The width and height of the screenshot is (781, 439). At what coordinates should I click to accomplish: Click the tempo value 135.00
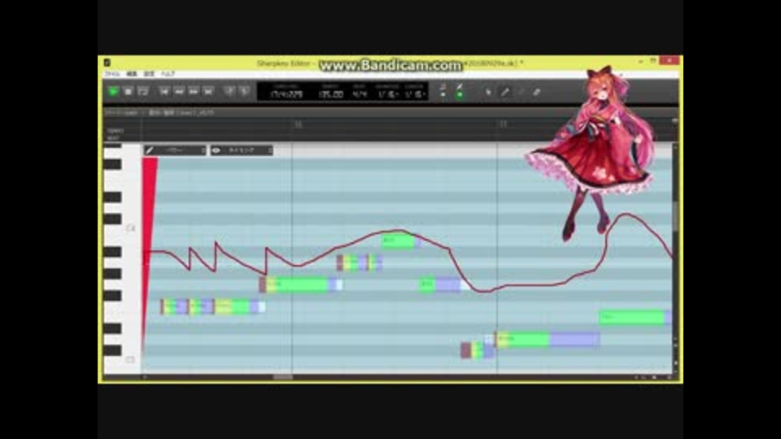331,94
